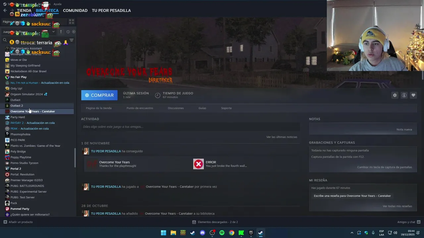Launch File Explorer from taskbar
Image resolution: width=424 pixels, height=238 pixels.
tap(173, 233)
